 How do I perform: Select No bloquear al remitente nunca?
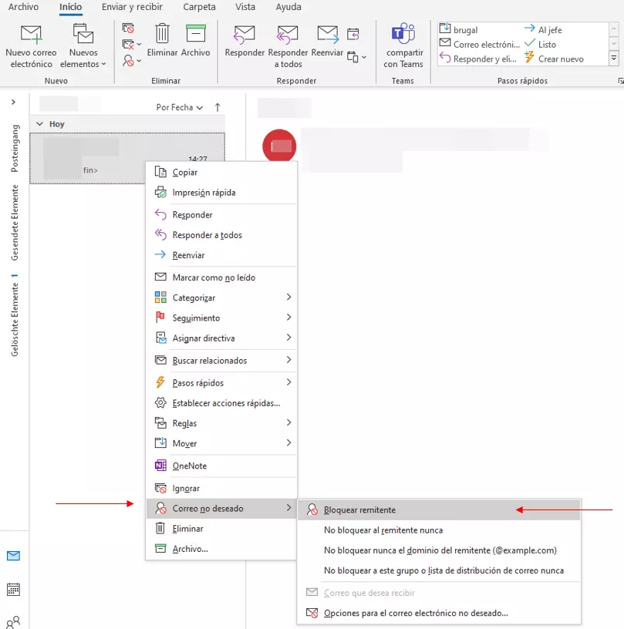(439, 530)
